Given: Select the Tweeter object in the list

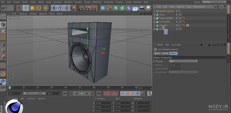Looking at the screenshot, I should [x=163, y=25].
